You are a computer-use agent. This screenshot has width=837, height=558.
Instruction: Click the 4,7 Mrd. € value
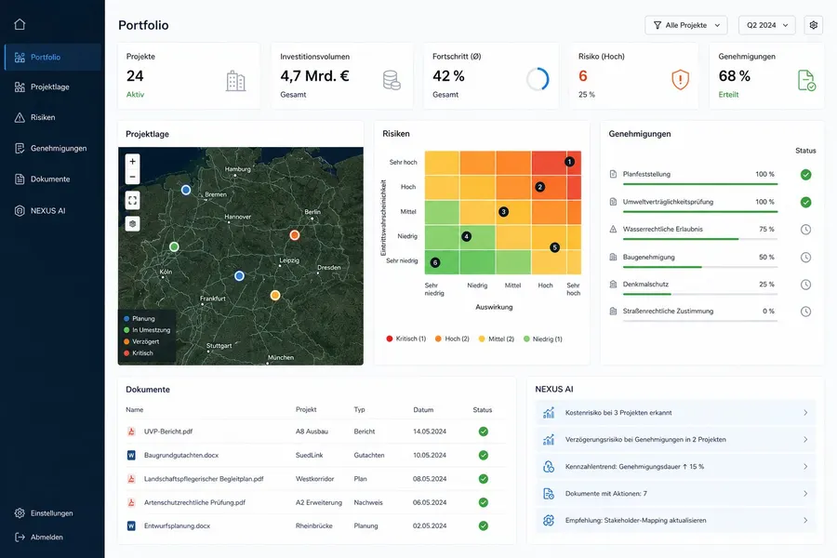[314, 76]
